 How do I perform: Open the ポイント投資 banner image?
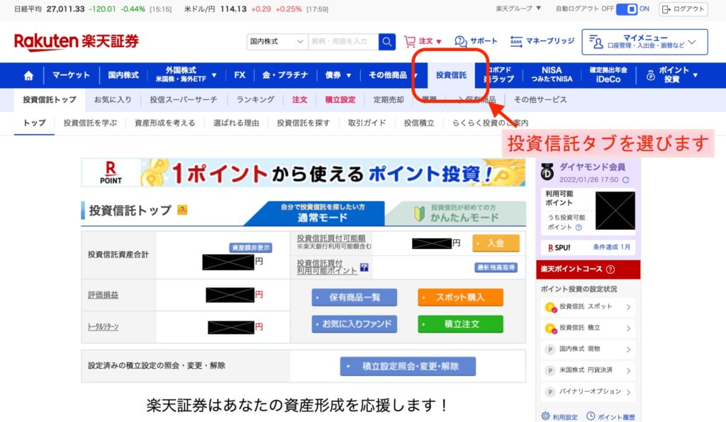point(303,173)
